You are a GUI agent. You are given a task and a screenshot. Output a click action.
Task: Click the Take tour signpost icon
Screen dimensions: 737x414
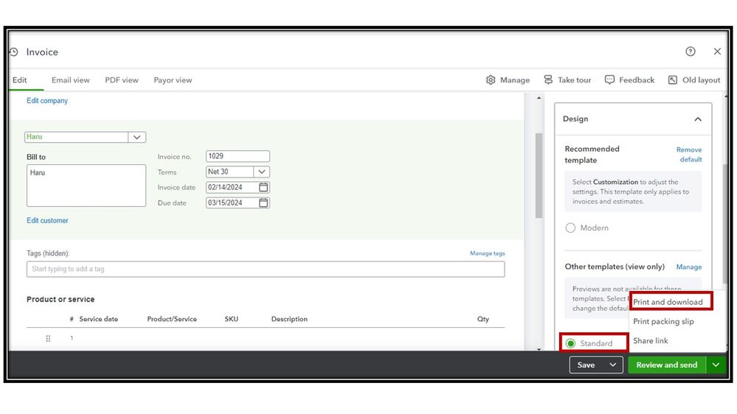548,80
